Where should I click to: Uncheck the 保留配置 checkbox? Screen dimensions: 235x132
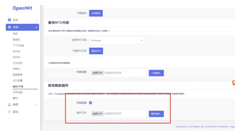pyautogui.click(x=91, y=103)
